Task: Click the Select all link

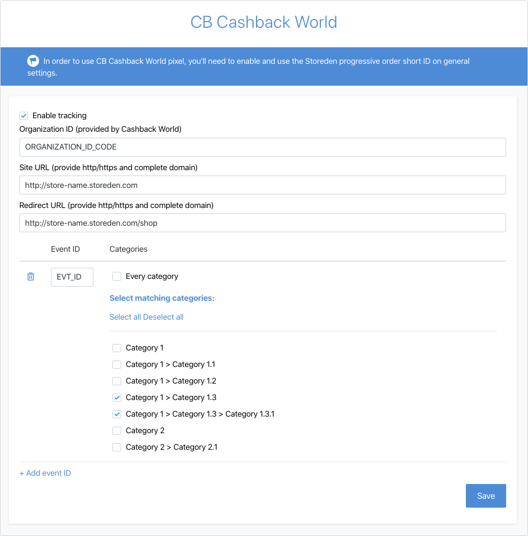Action: pyautogui.click(x=125, y=317)
